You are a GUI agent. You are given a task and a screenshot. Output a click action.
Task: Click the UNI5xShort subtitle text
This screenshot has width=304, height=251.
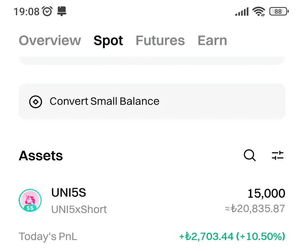click(79, 210)
